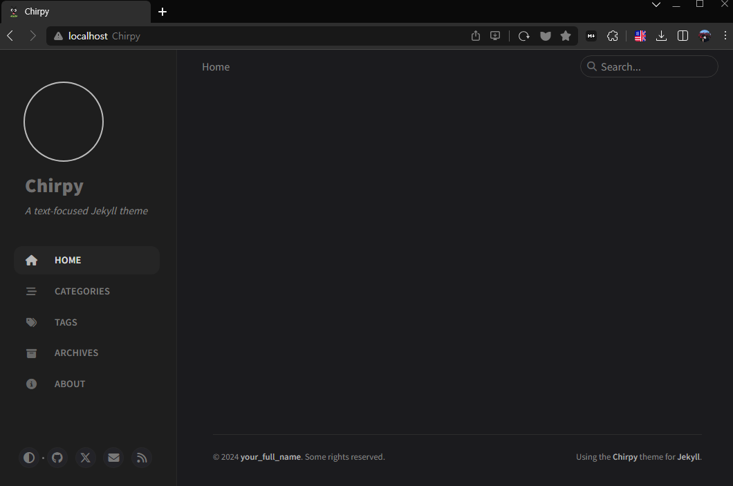Open the tab list dropdown chevron
This screenshot has width=733, height=486.
(x=656, y=5)
